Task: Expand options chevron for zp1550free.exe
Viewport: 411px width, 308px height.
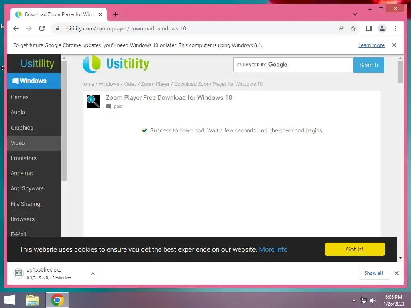Action: pyautogui.click(x=93, y=274)
